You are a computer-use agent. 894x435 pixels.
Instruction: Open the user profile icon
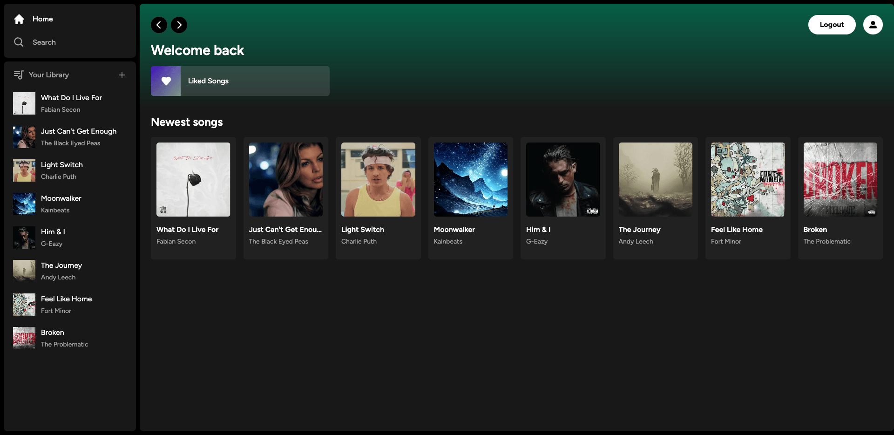873,25
